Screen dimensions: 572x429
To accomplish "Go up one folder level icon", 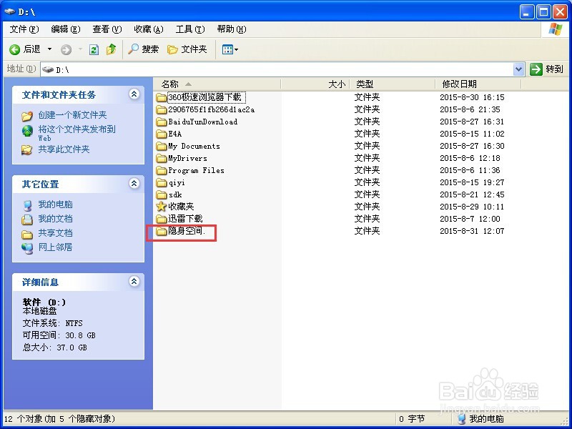I will tap(112, 49).
